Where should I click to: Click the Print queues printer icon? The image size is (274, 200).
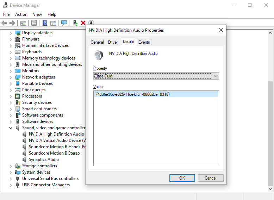[x=18, y=90]
